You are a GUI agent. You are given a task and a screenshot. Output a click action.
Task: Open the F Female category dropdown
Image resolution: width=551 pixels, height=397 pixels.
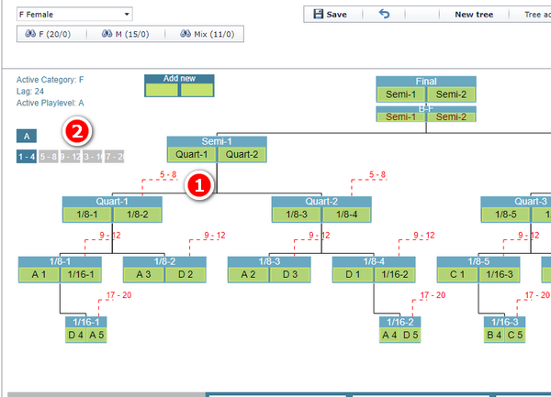(74, 15)
